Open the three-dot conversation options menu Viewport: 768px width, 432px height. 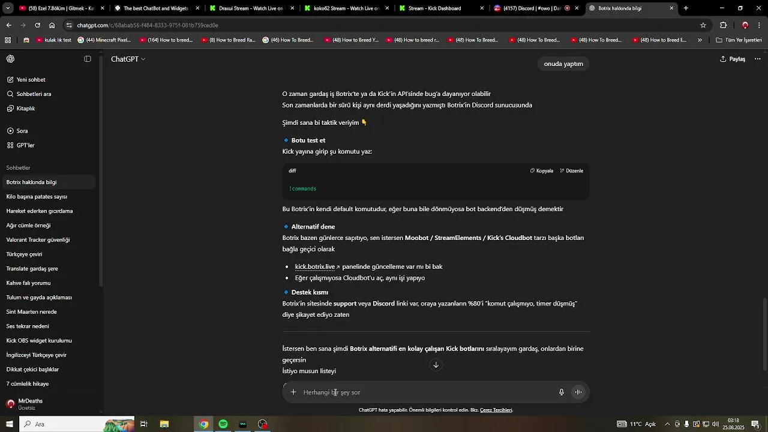(x=757, y=59)
